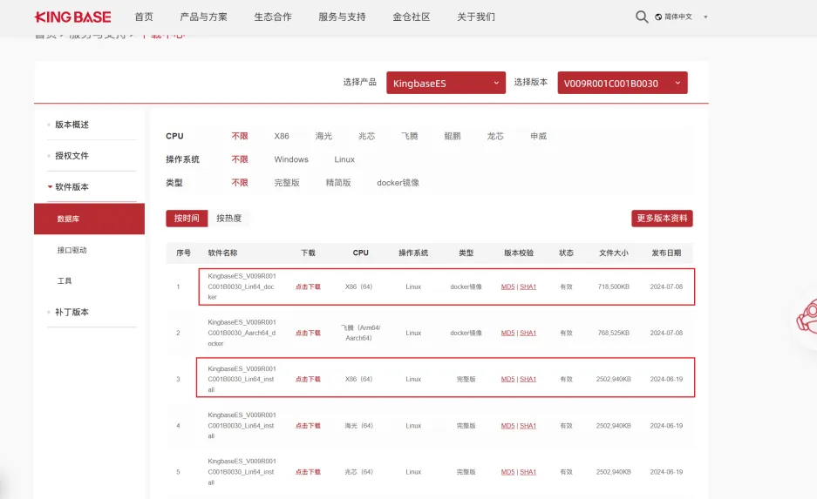Filter operating system by Linux
Image resolution: width=817 pixels, height=499 pixels.
(344, 159)
